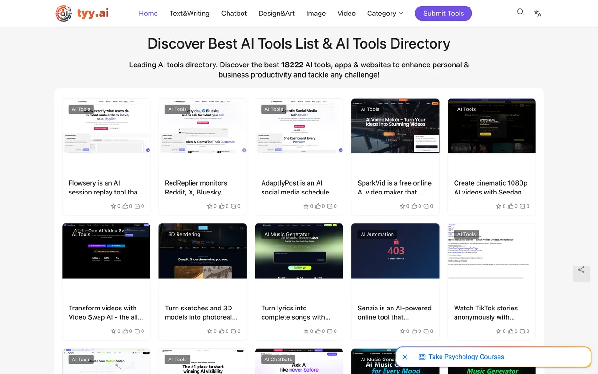Open comments on the RedReplier card
The width and height of the screenshot is (598, 374).
[233, 206]
